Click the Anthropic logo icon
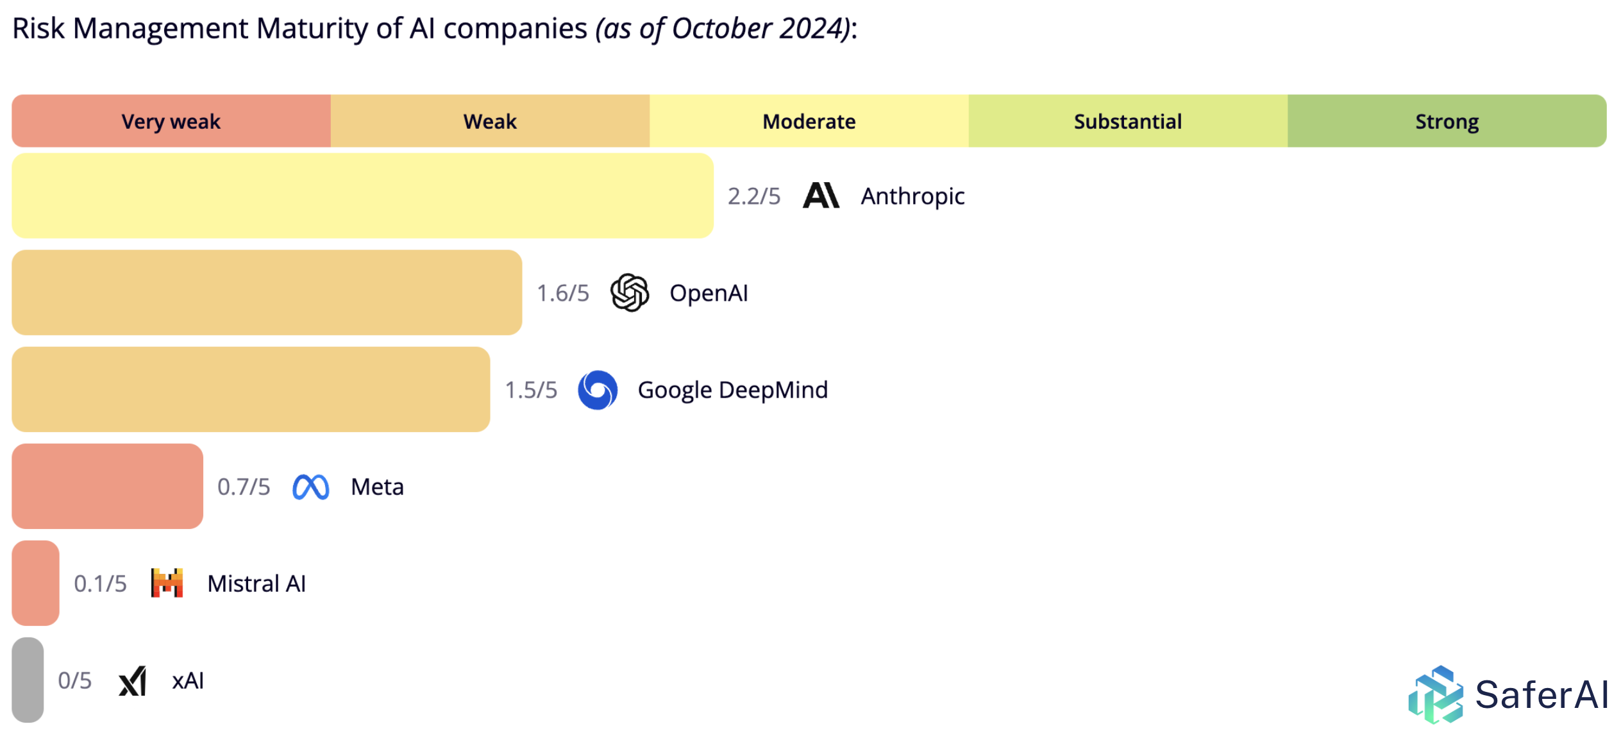Screen dimensions: 1621x731 click(x=820, y=196)
